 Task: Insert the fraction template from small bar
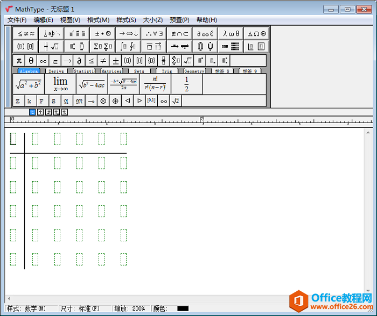click(x=164, y=61)
